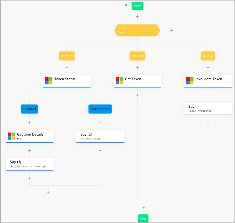The image size is (235, 223).
Task: Select the Lookup Text node
Action: (x=137, y=30)
